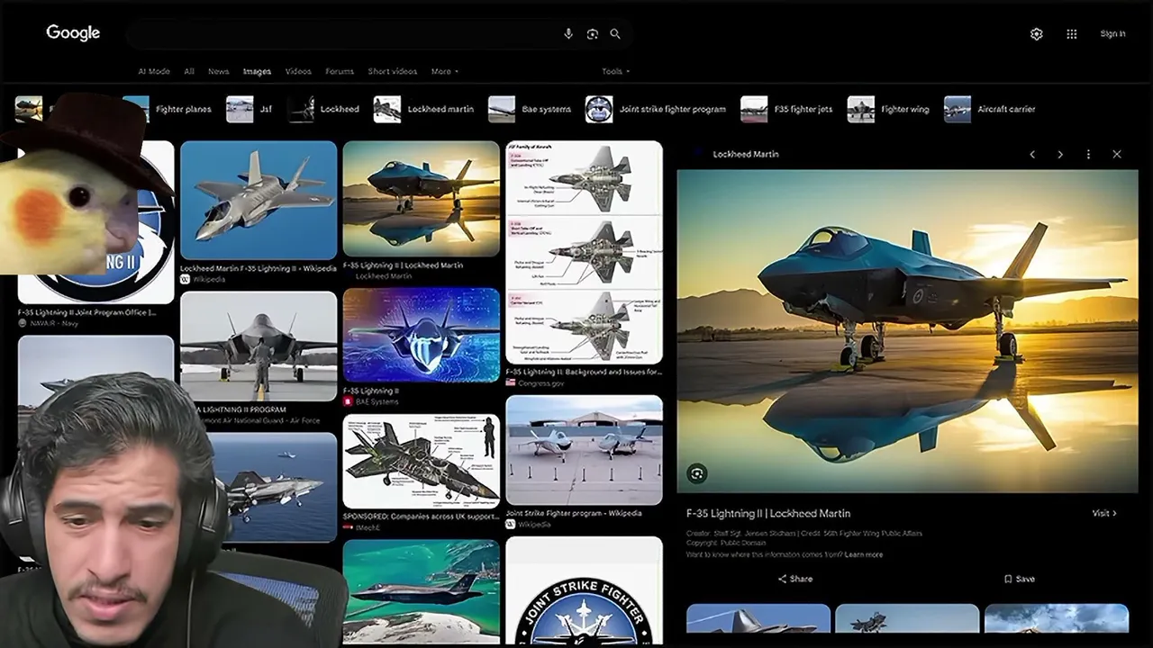Open quick settings gear icon
This screenshot has height=648, width=1153.
[x=1037, y=34]
